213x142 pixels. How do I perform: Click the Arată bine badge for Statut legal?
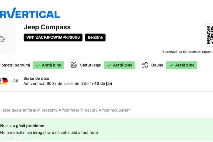click(119, 65)
